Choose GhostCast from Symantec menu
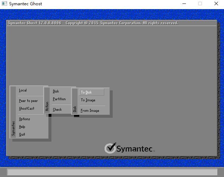This screenshot has height=177, width=224. click(26, 108)
